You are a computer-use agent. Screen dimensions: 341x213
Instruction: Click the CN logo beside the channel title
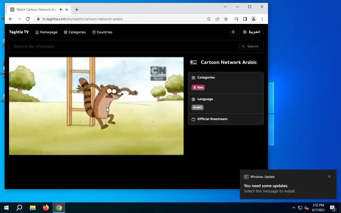pyautogui.click(x=193, y=62)
